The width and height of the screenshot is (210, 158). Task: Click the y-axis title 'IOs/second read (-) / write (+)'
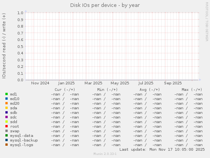coord(4,46)
